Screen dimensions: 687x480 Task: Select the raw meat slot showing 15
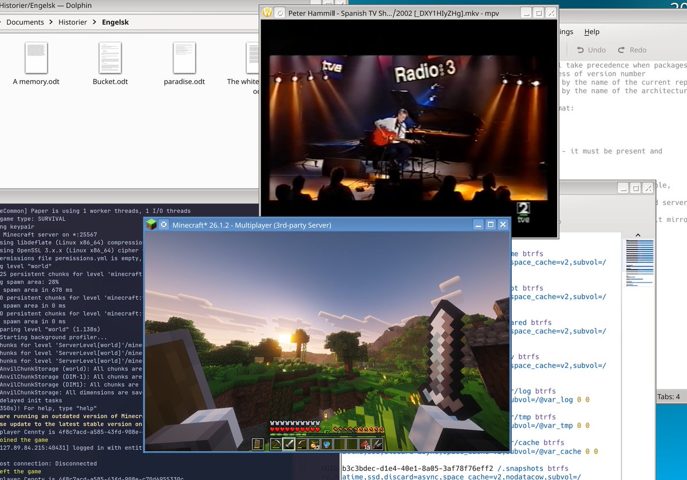coord(365,444)
